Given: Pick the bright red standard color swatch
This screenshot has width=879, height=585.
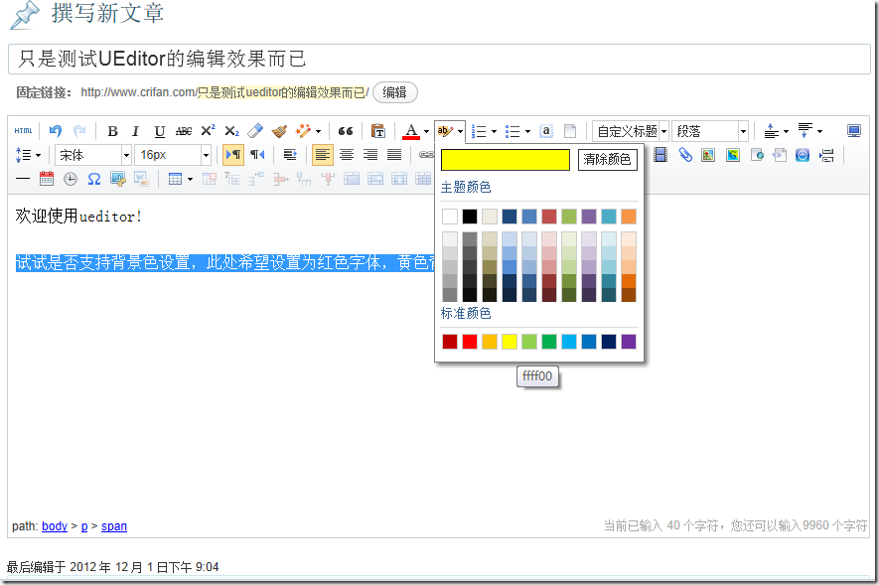Looking at the screenshot, I should (470, 342).
